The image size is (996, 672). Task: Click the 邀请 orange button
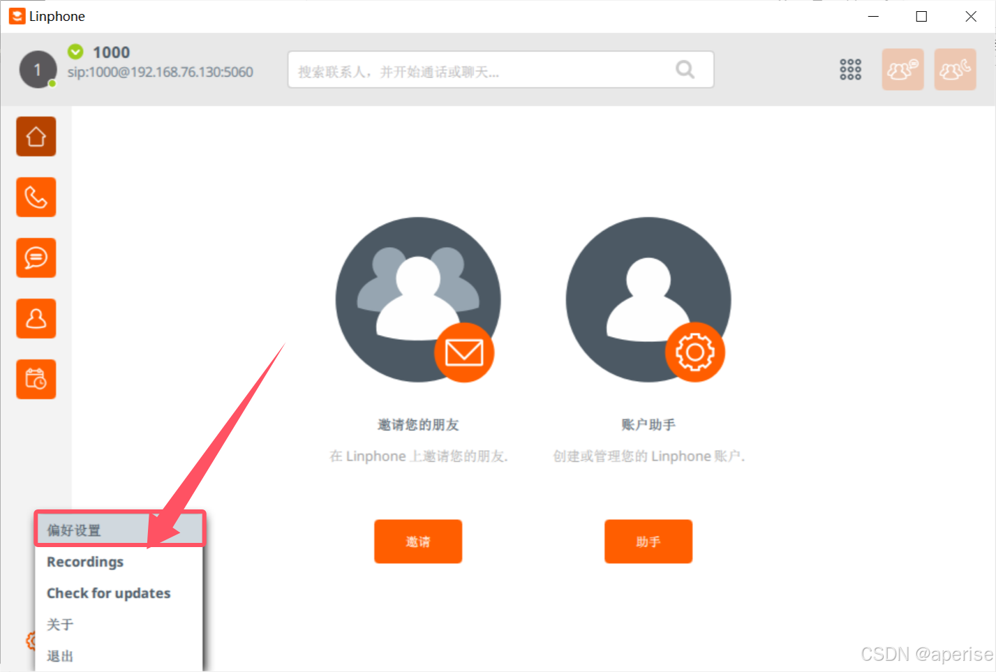(x=418, y=542)
